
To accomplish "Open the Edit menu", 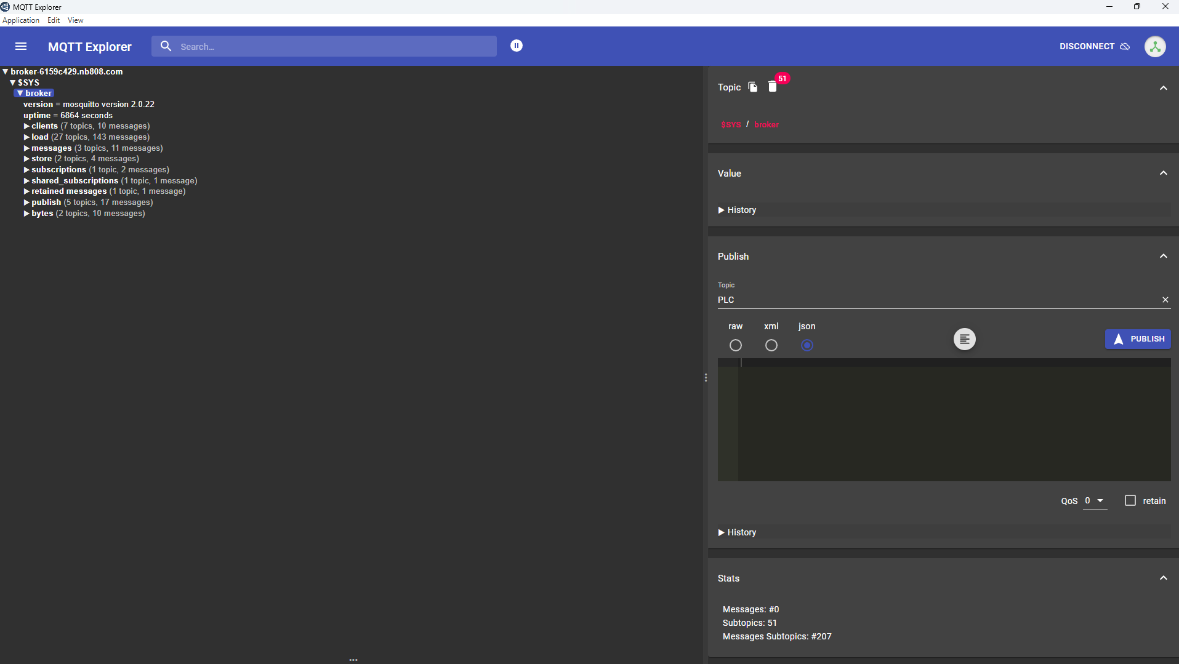I will point(54,20).
